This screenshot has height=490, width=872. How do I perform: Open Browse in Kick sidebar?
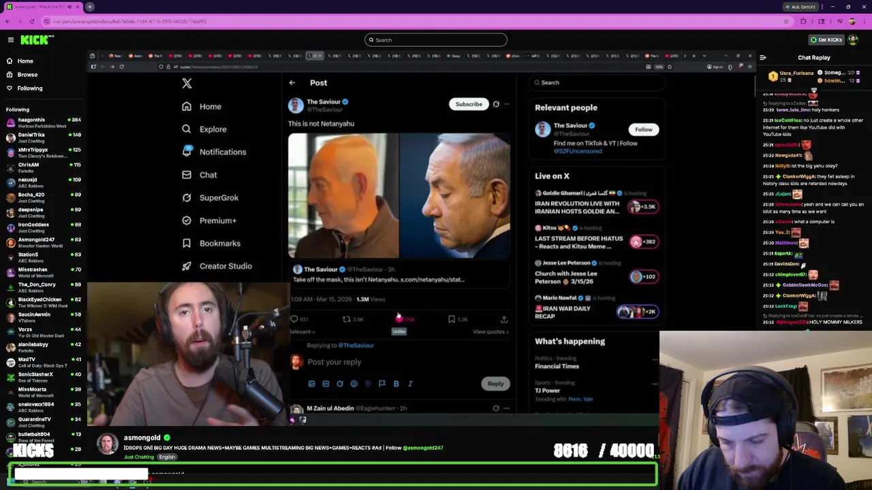click(x=21, y=75)
